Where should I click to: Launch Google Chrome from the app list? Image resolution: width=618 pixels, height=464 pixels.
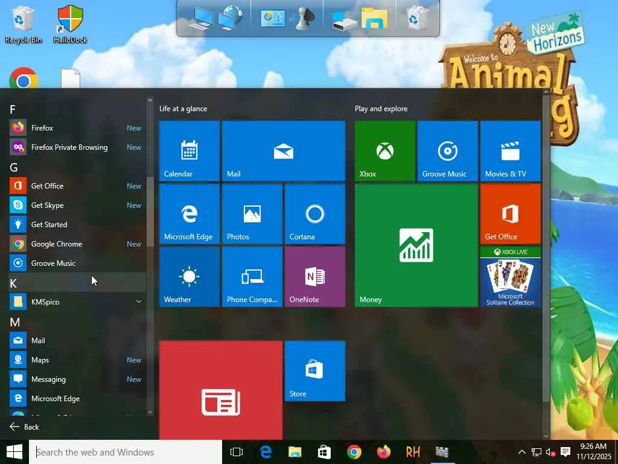pos(77,244)
